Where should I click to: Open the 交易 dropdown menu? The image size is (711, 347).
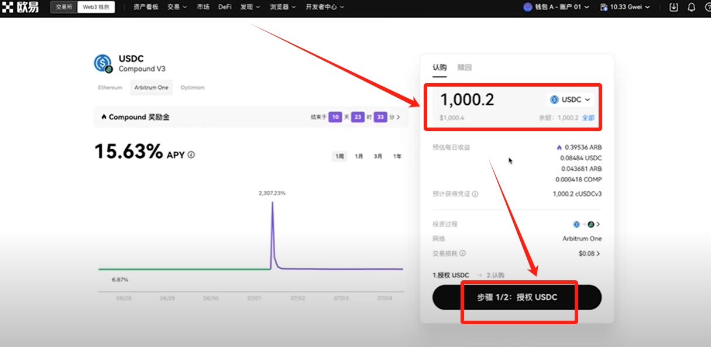click(x=177, y=7)
